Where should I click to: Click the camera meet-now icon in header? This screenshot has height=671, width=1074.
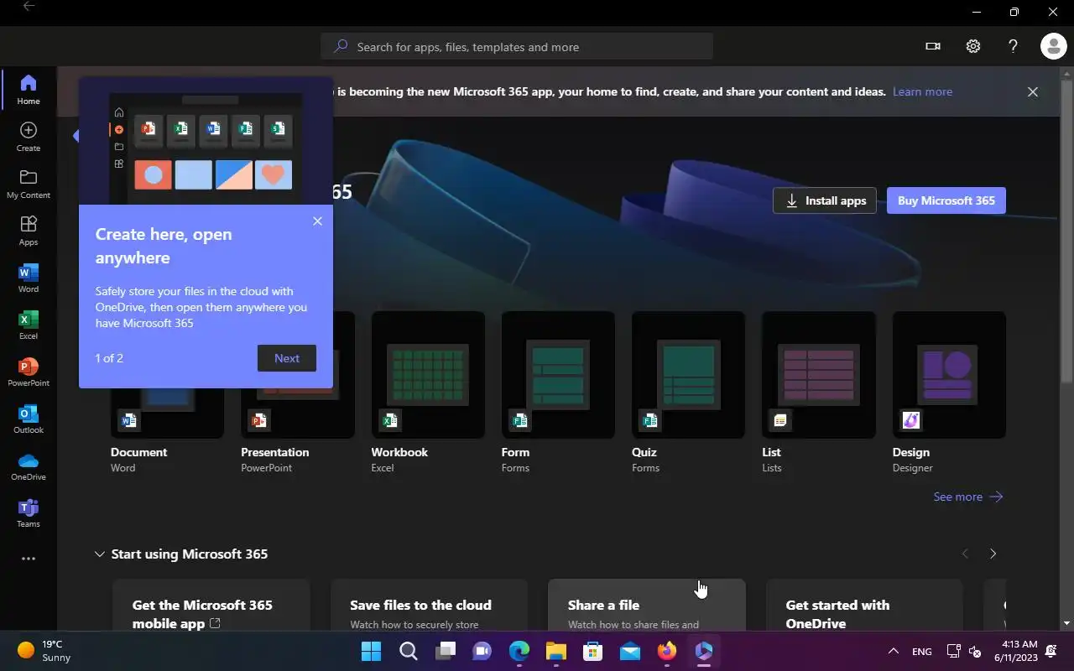click(932, 46)
